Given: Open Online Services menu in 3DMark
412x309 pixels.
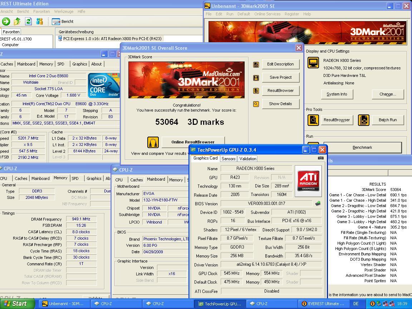Looking at the screenshot, I should (267, 14).
